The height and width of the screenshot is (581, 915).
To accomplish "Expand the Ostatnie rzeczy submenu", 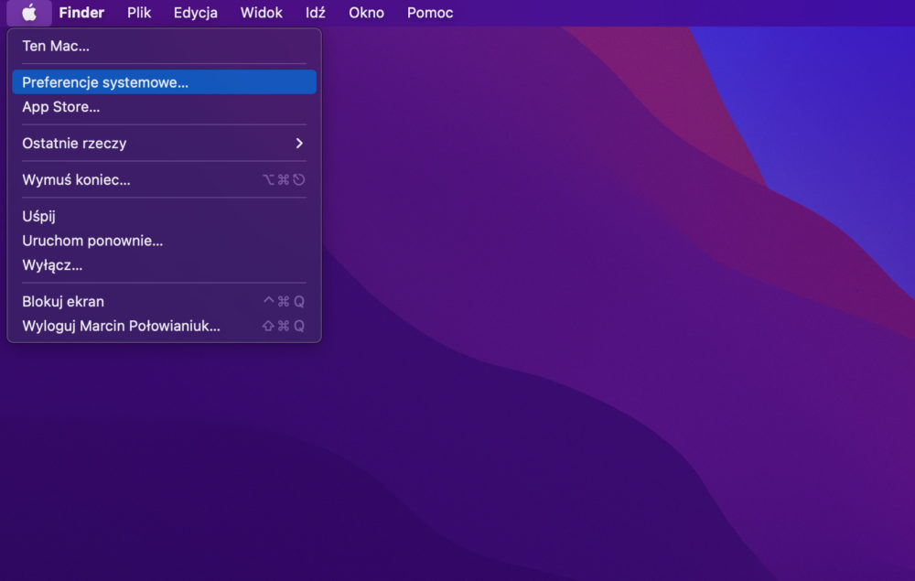I will (x=164, y=144).
